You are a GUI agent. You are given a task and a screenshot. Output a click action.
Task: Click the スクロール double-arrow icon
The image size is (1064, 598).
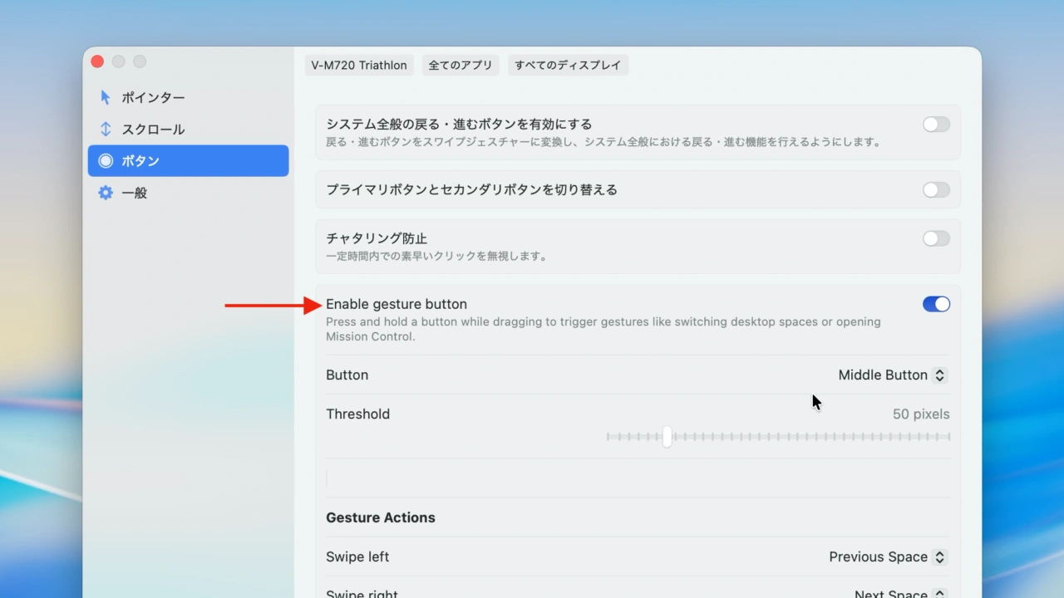[105, 129]
